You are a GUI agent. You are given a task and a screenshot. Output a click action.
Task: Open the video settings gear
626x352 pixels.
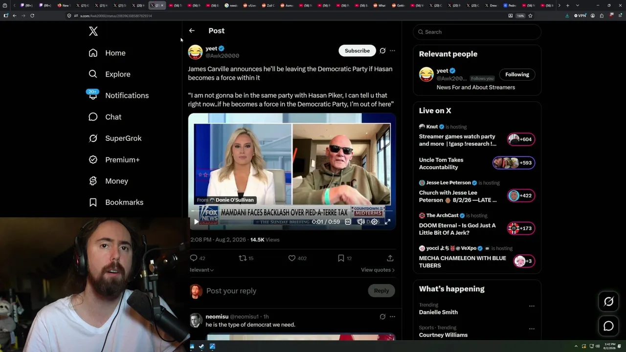(x=374, y=222)
